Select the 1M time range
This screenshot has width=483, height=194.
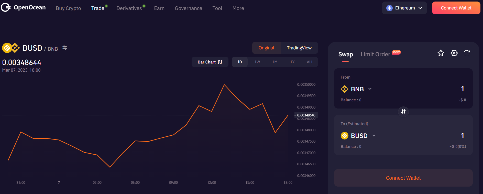(x=275, y=62)
